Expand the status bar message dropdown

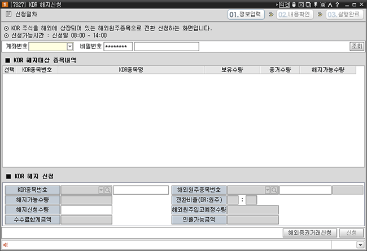360,245
